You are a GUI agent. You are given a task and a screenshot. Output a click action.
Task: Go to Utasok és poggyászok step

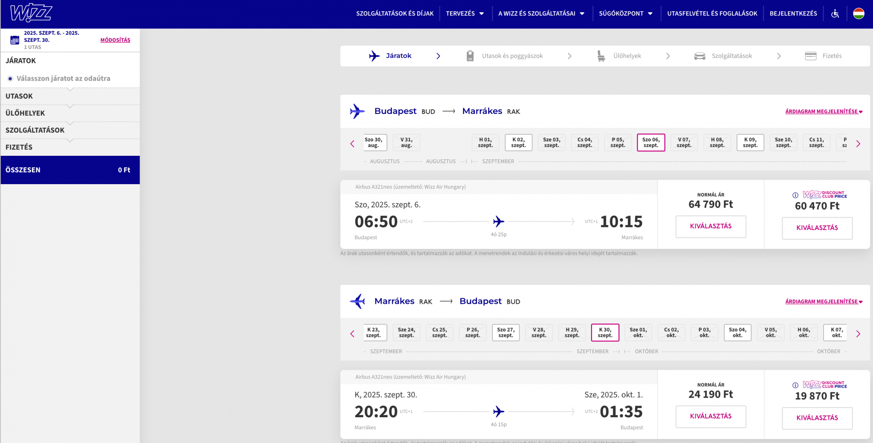pos(512,56)
